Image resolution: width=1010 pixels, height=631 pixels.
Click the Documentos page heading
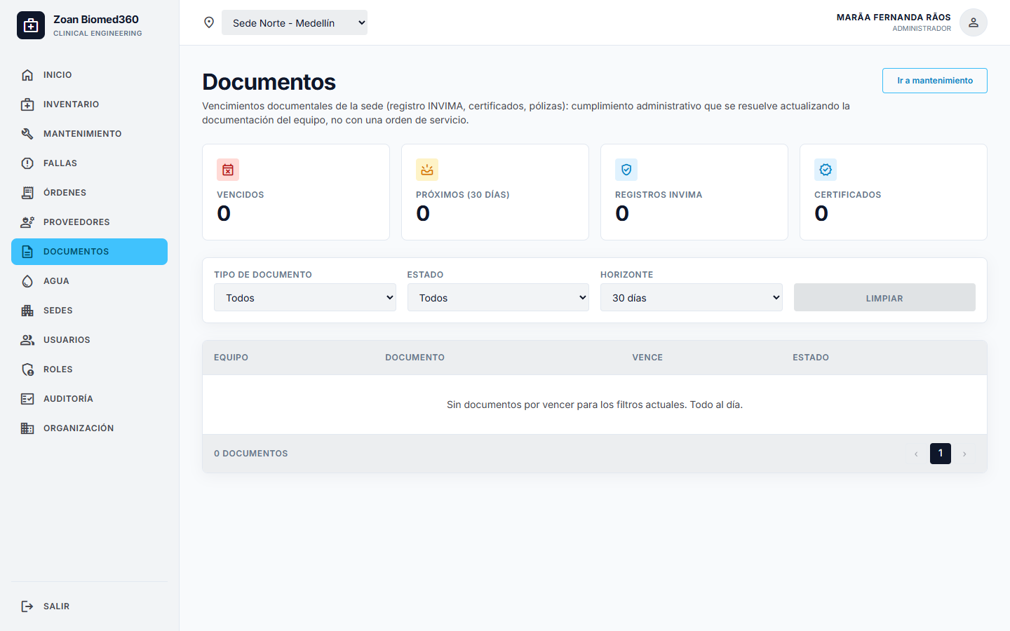tap(269, 82)
